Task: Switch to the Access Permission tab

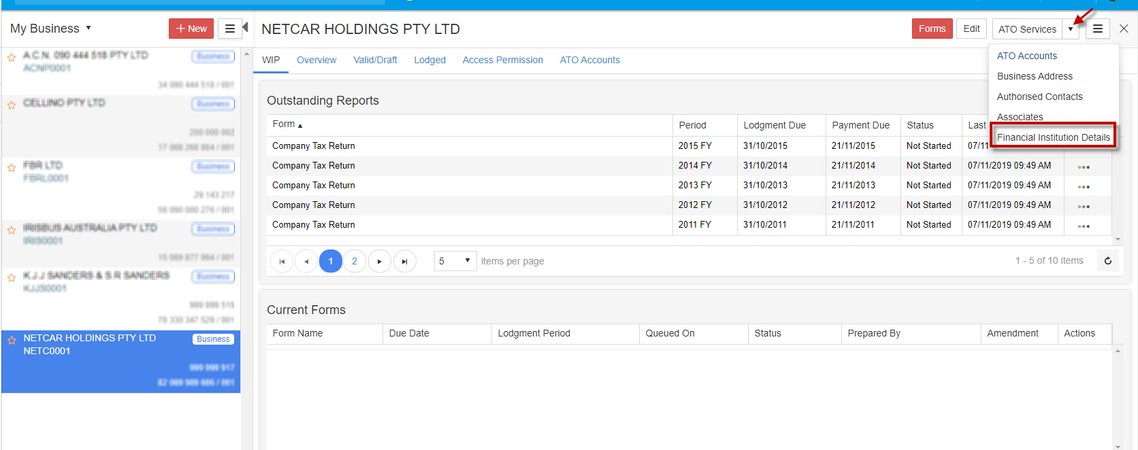Action: pyautogui.click(x=502, y=60)
